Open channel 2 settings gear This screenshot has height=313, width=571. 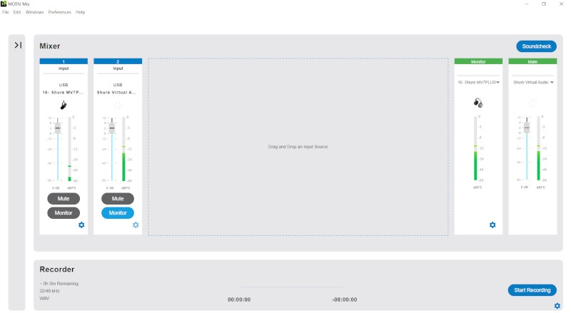tap(136, 225)
